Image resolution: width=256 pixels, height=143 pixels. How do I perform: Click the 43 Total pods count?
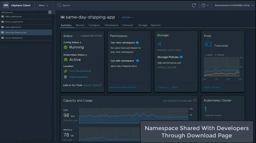point(208,44)
